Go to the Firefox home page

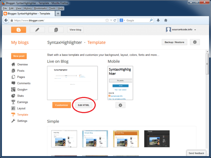(x=166, y=20)
